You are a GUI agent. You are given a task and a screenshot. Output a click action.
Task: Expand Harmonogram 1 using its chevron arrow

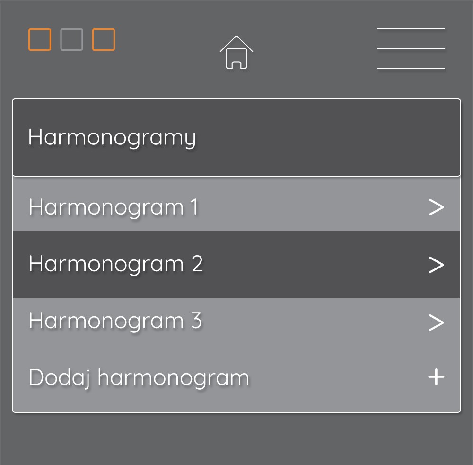pos(436,207)
